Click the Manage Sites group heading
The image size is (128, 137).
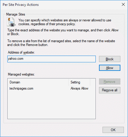click(x=16, y=14)
